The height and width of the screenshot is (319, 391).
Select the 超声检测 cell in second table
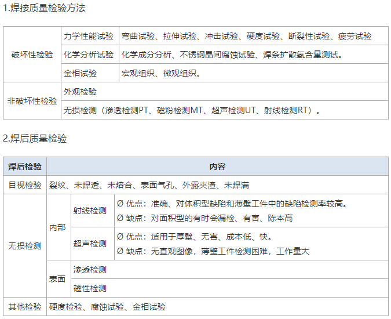(90, 244)
